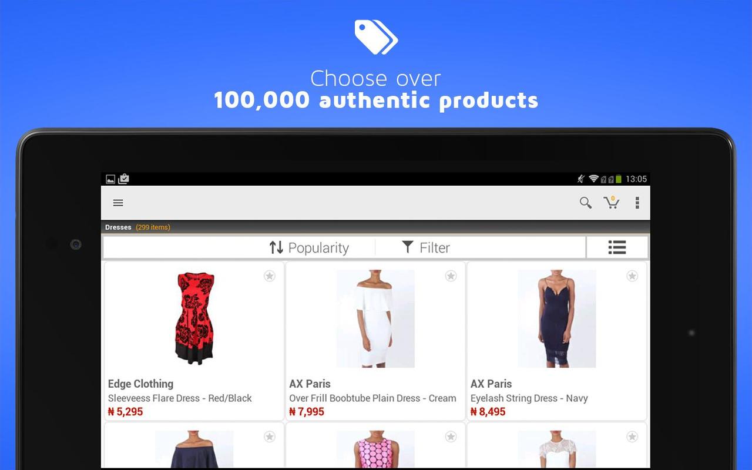Switch to list view layout icon

[x=617, y=247]
